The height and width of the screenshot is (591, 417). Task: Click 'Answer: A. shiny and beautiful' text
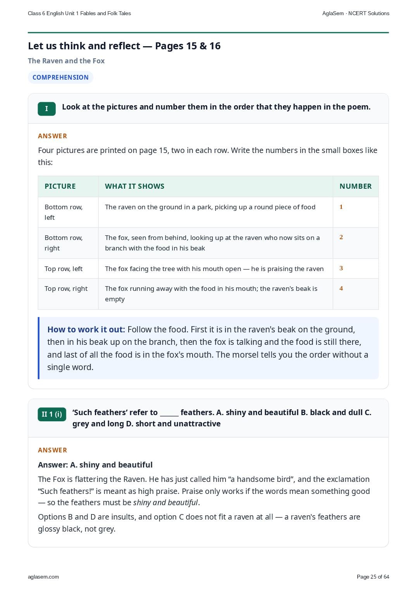(95, 465)
